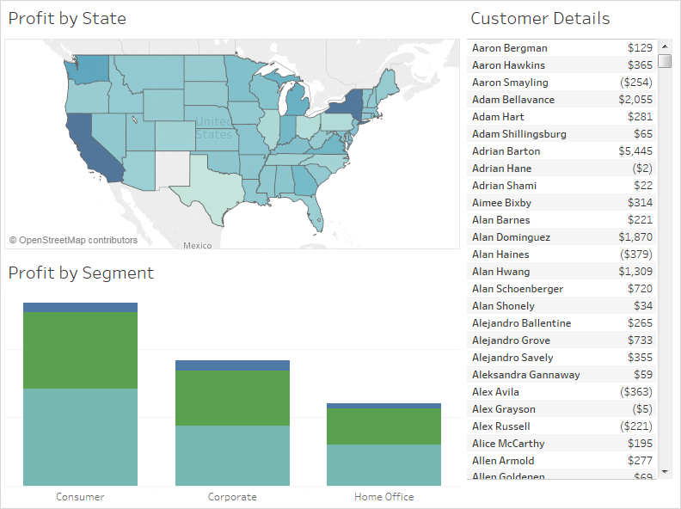Select the Corporate bar's blue top segment
The height and width of the screenshot is (509, 681).
point(232,365)
